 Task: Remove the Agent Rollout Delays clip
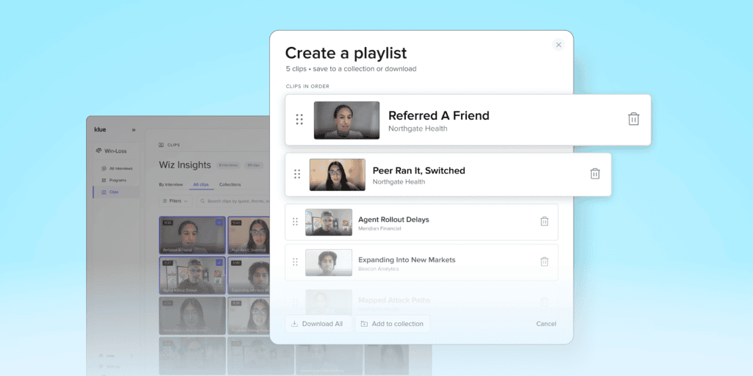(x=544, y=221)
